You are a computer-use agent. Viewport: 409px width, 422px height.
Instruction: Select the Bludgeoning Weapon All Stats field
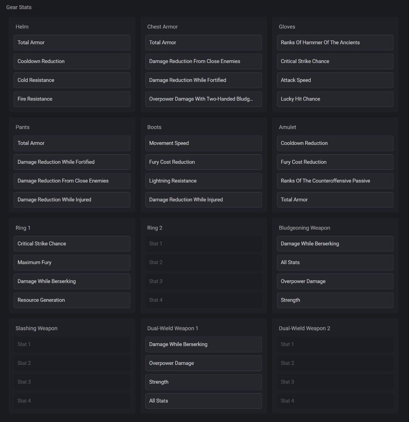coord(335,263)
